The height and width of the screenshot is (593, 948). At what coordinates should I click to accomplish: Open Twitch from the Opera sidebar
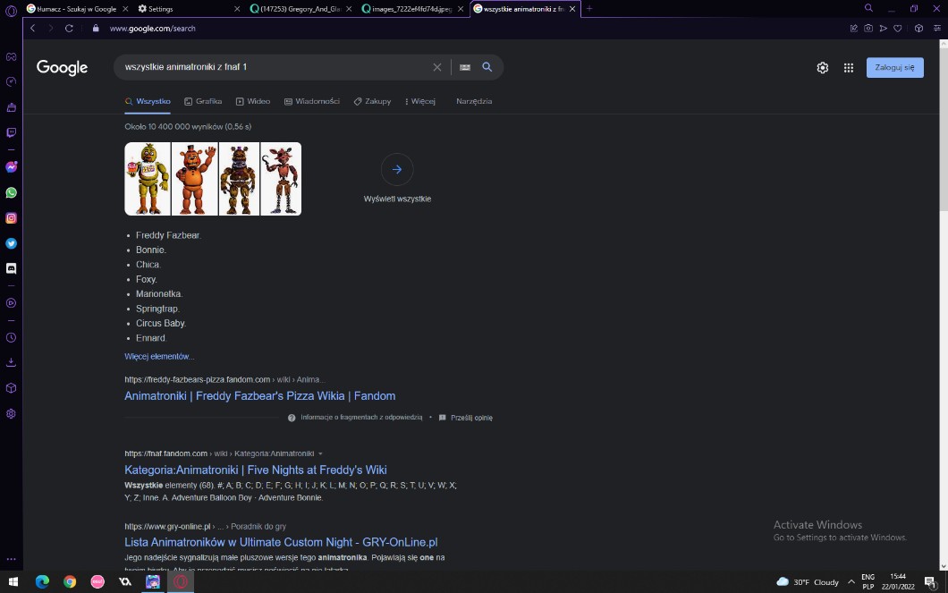tap(11, 132)
